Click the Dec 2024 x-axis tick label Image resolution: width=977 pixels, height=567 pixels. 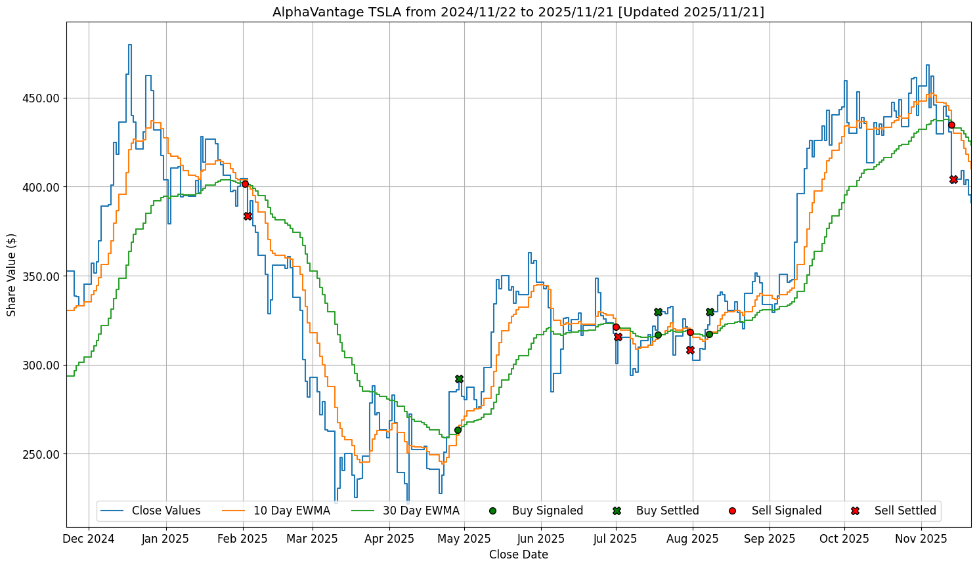pos(89,539)
